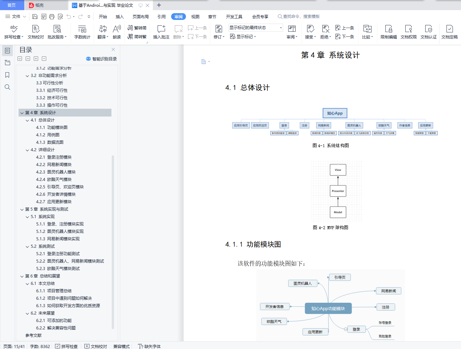Click the Save icon in quick access toolbar
The height and width of the screenshot is (349, 461).
(35, 17)
